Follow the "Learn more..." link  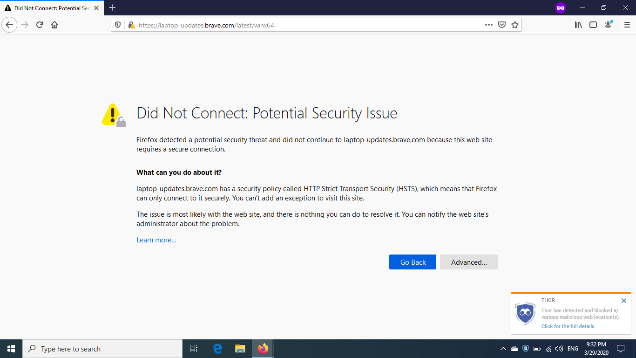click(156, 240)
